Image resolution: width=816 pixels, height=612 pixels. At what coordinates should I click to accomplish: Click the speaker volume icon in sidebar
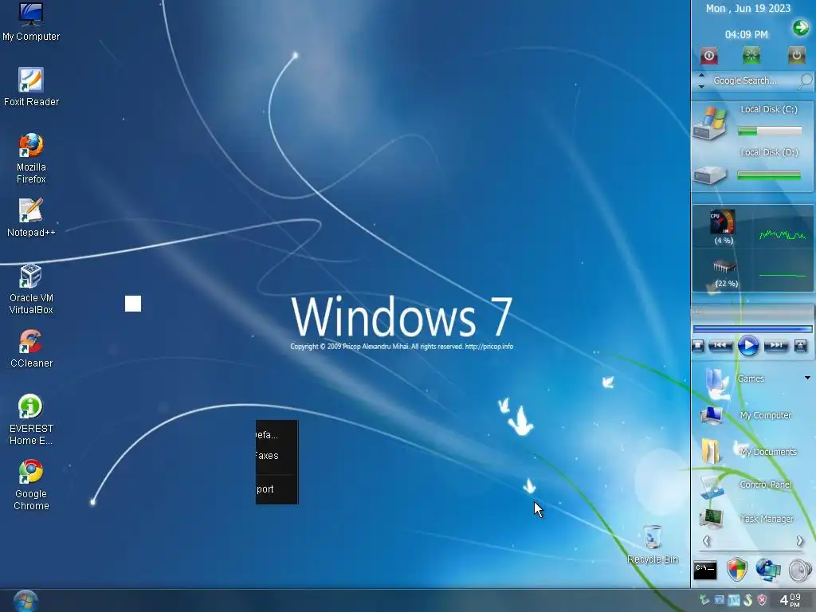pos(800,571)
